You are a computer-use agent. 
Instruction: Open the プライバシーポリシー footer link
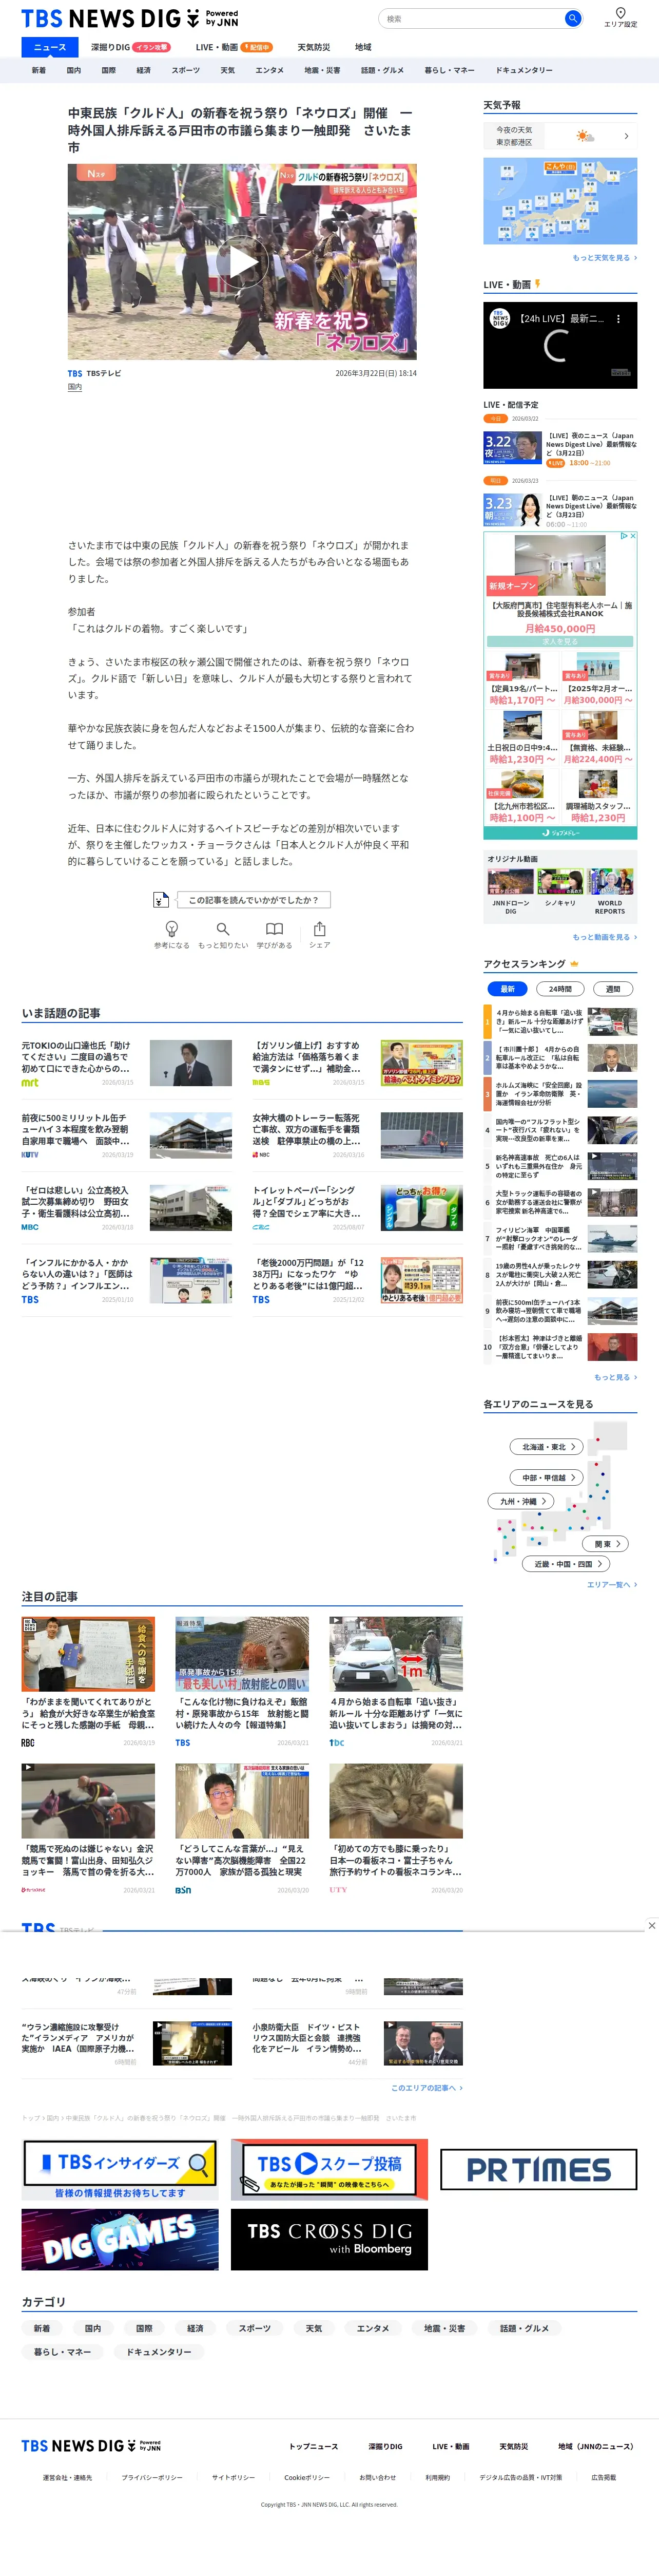(152, 2477)
